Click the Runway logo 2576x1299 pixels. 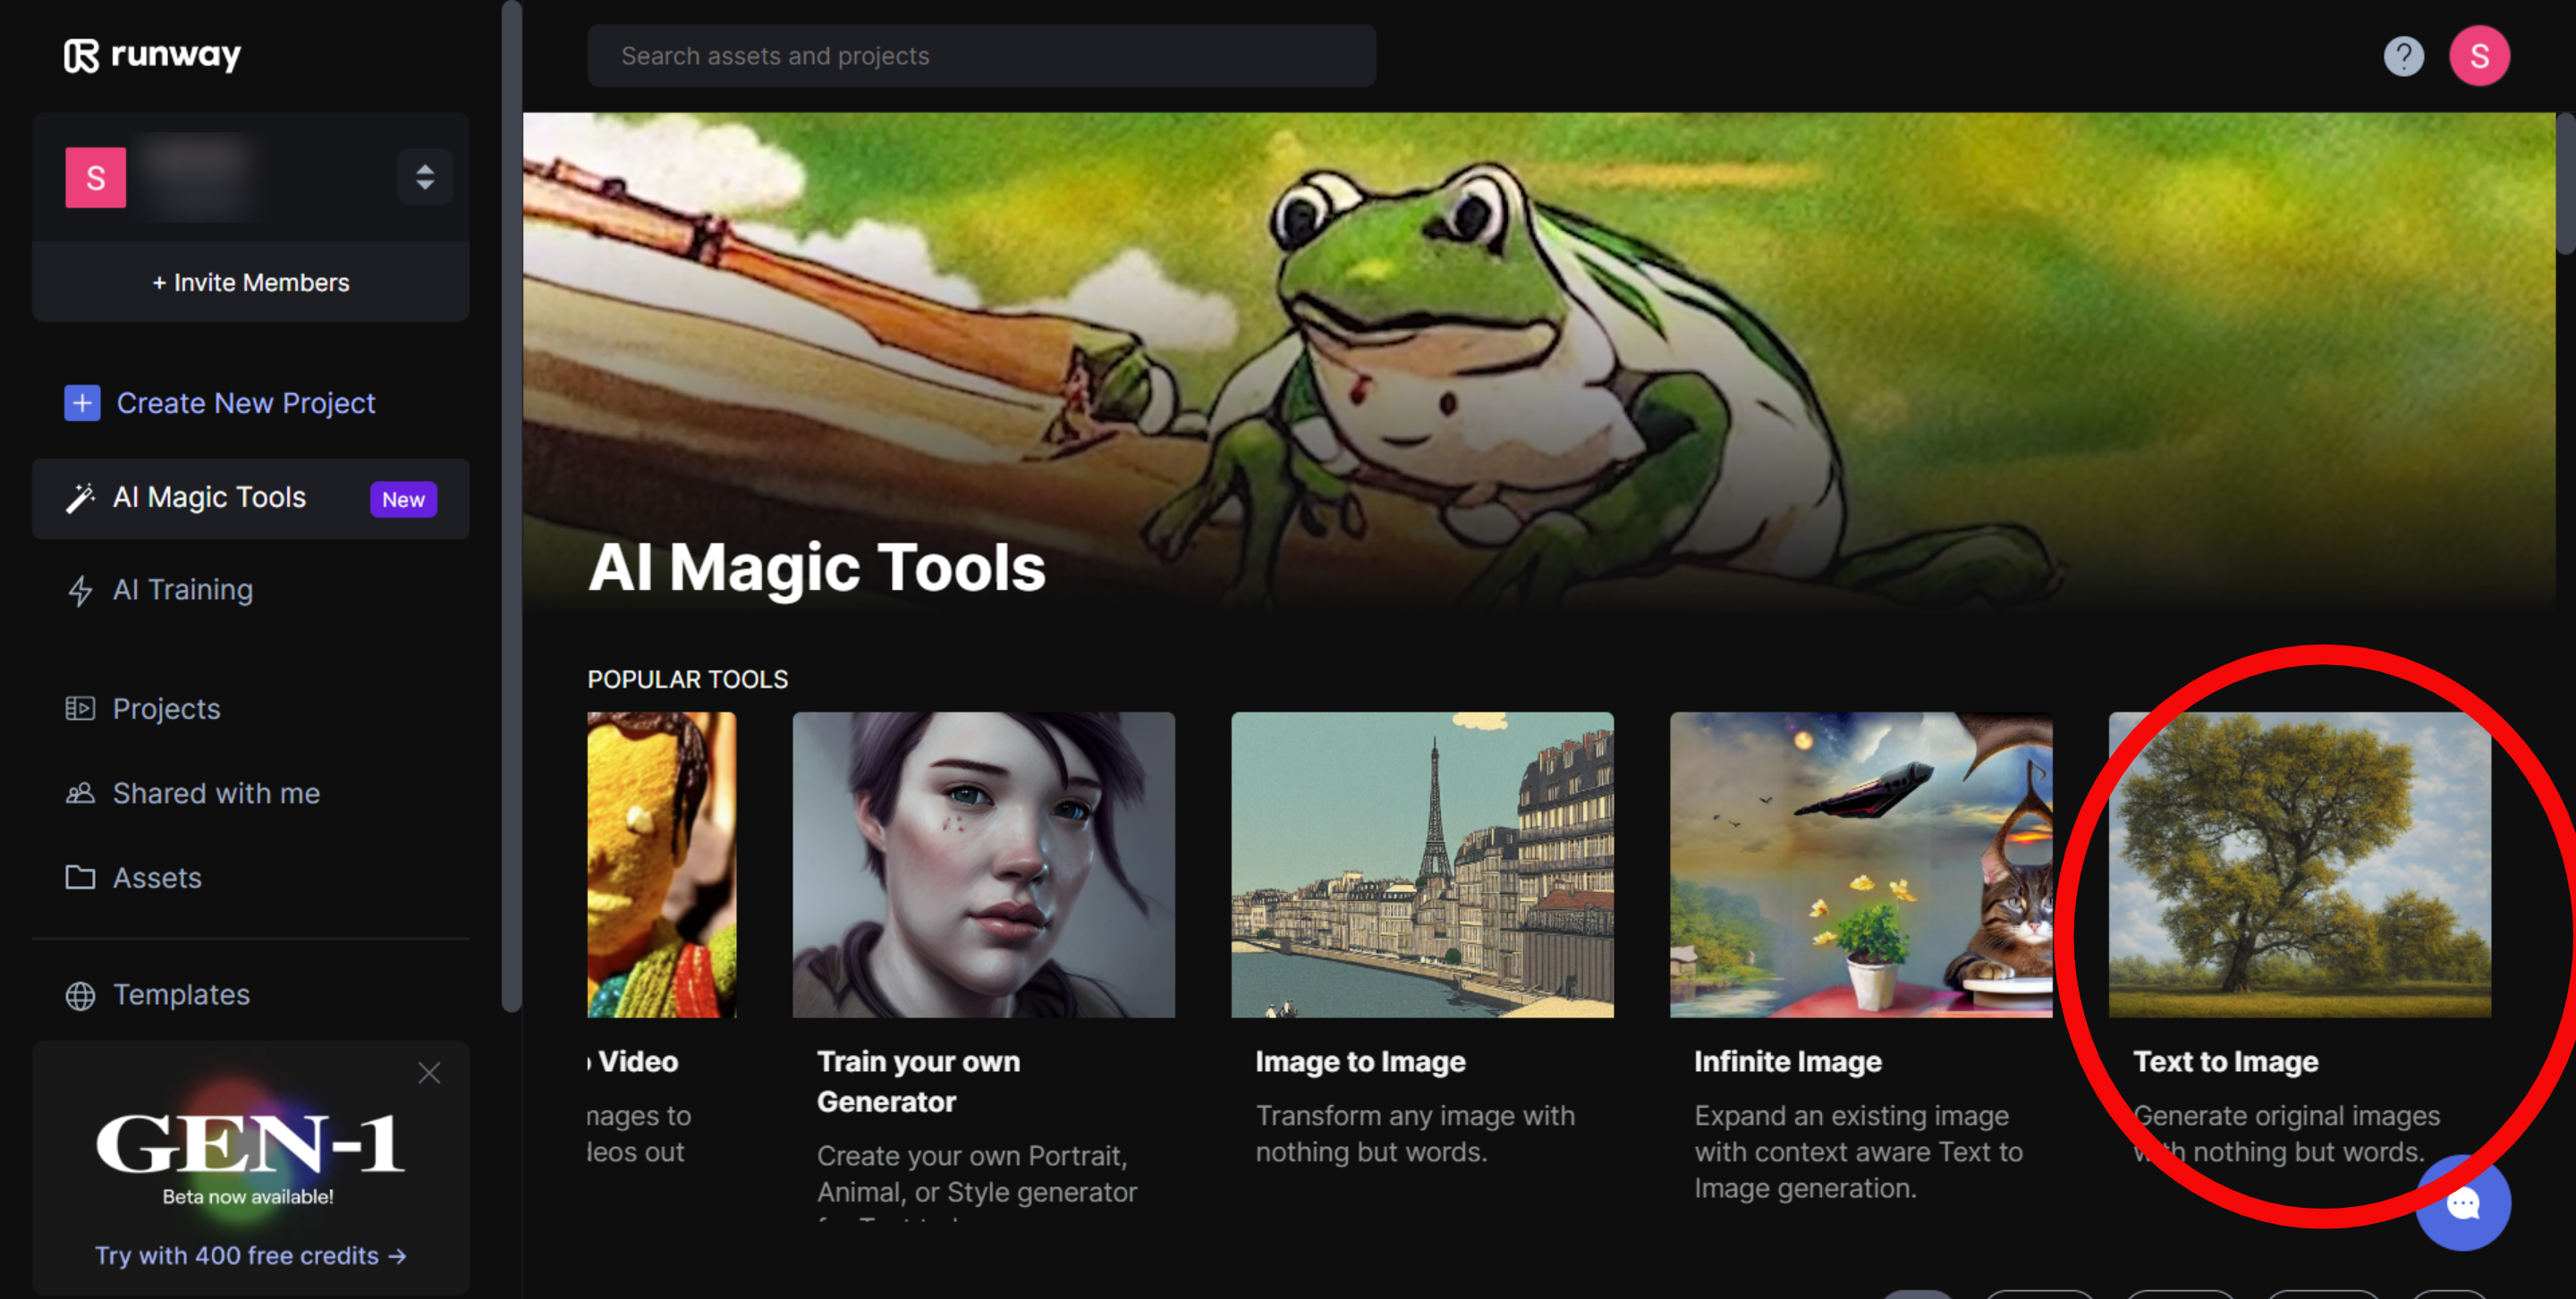(152, 55)
